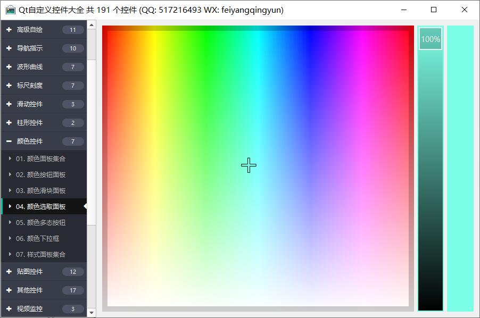
Task: Select 05. 颜色多态按钮 item
Action: tap(41, 222)
